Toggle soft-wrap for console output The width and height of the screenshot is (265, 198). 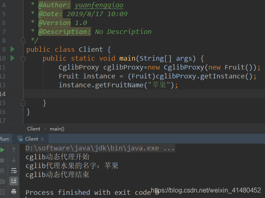click(14, 171)
